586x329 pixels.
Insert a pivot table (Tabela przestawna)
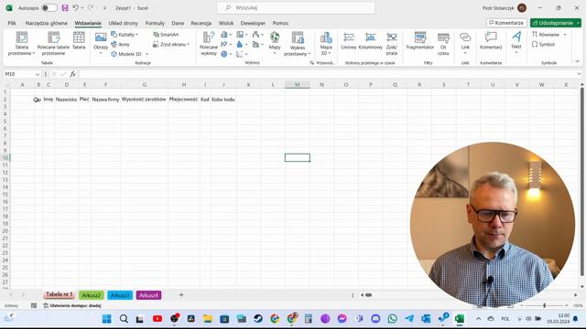tap(22, 44)
